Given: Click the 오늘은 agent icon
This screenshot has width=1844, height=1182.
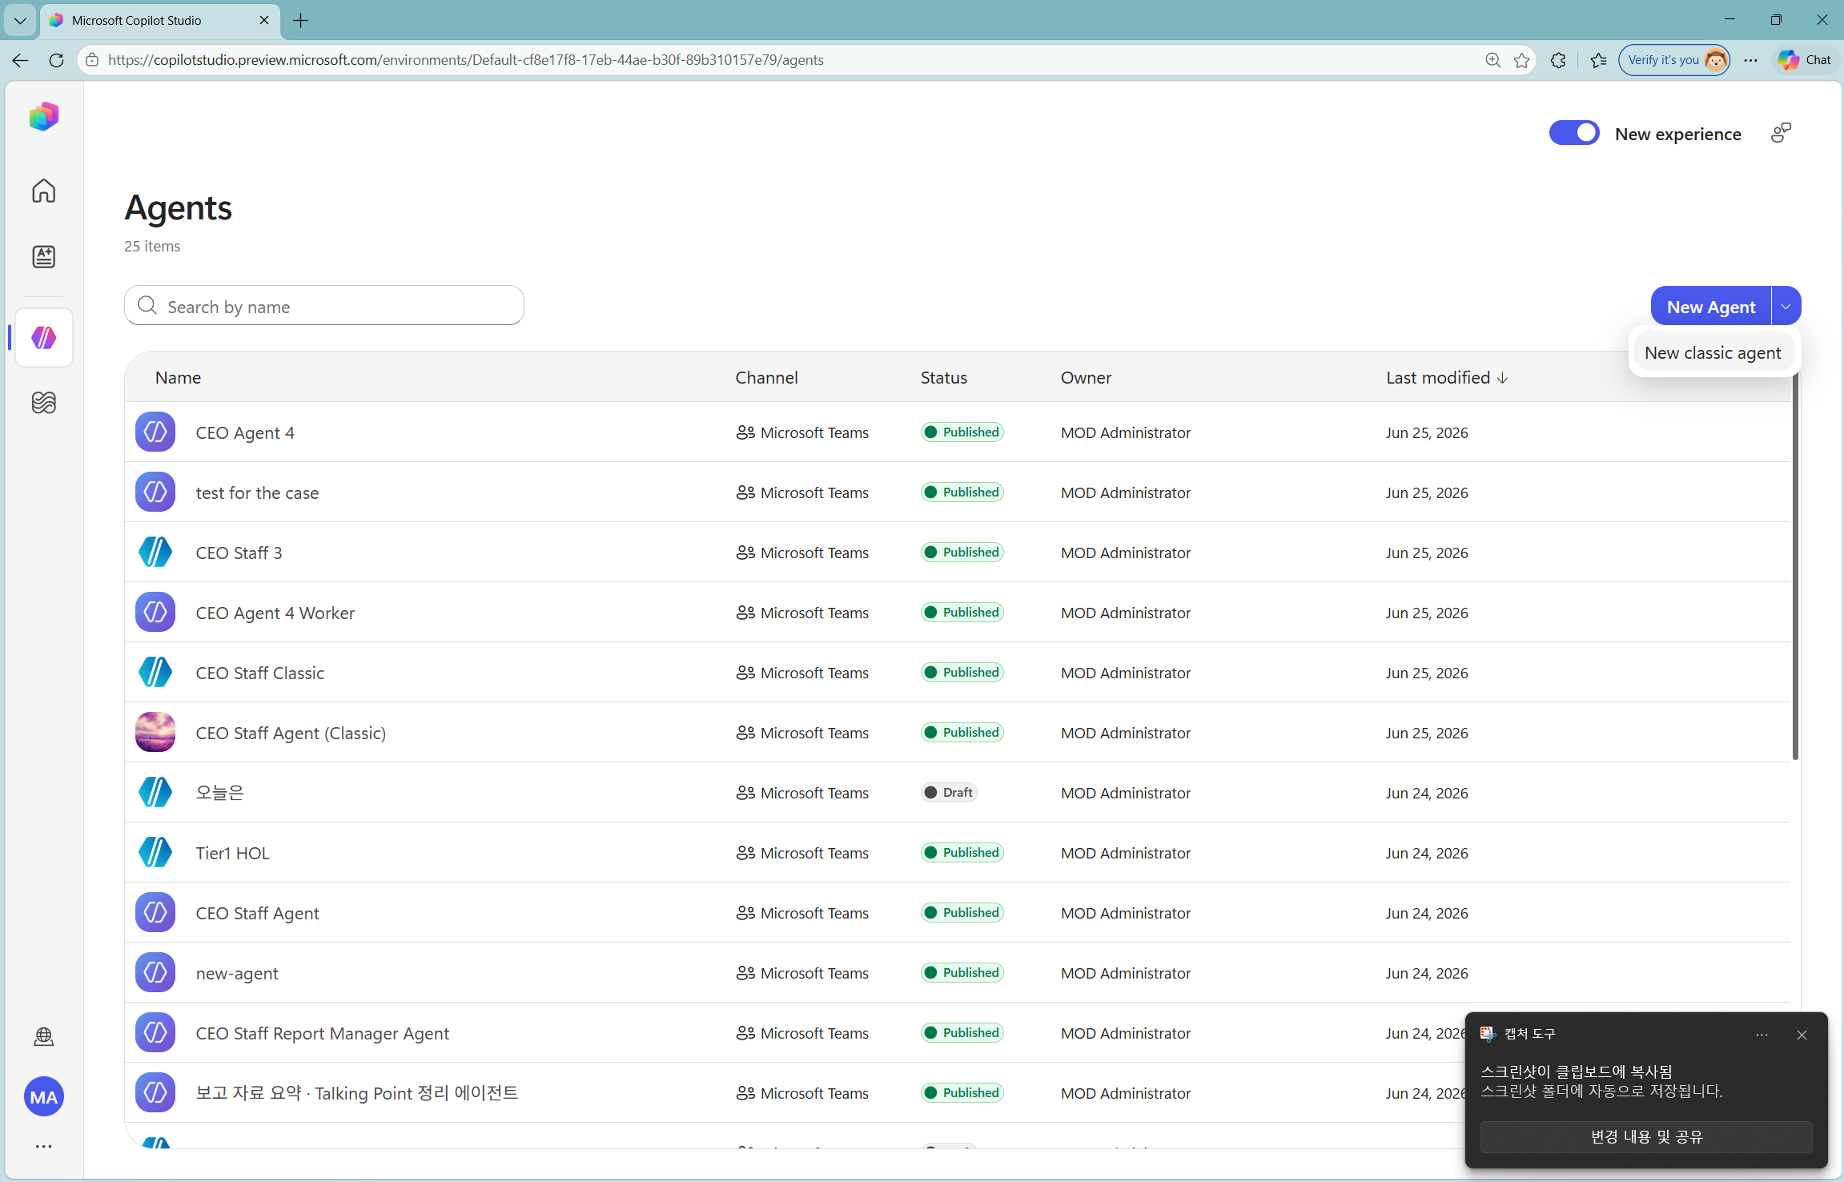Looking at the screenshot, I should 155,792.
